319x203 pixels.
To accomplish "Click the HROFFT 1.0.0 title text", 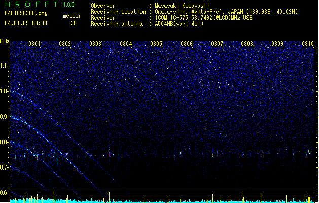I will coord(40,4).
